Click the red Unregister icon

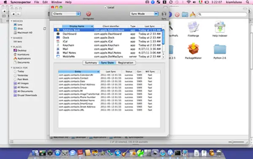click(x=89, y=14)
